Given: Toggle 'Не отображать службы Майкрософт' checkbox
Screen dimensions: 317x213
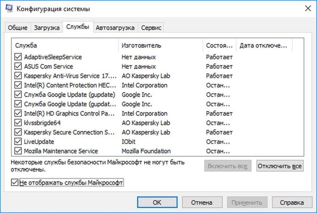Looking at the screenshot, I should pos(15,183).
